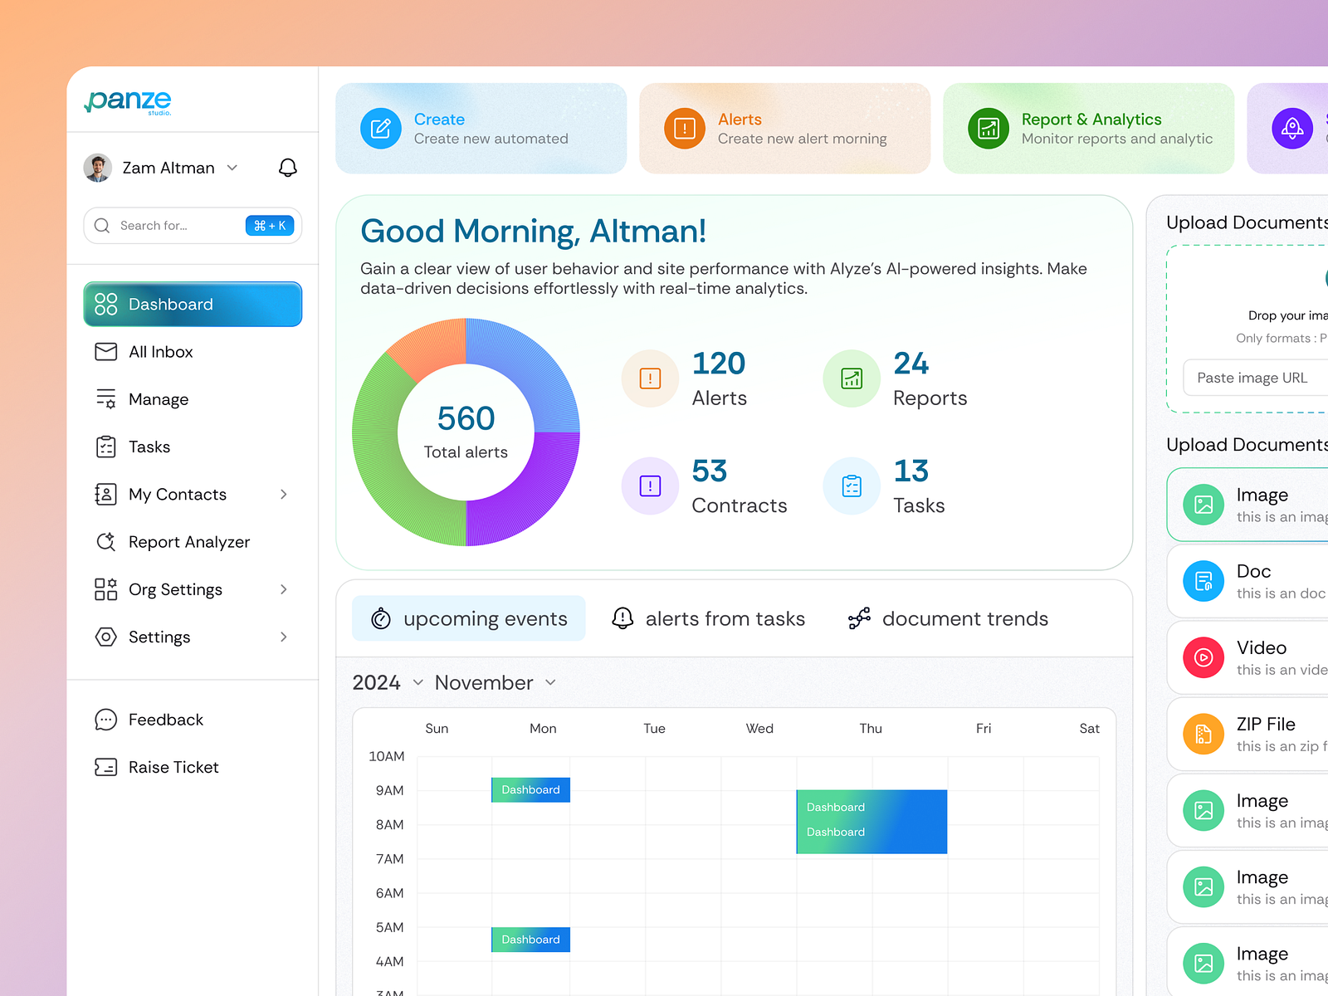Click the red Video file icon

coord(1203,657)
